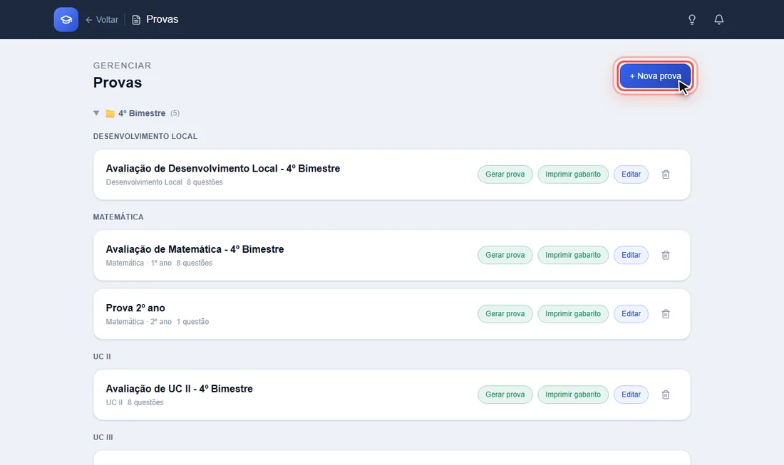The image size is (784, 465).
Task: Imprimir gabarito for Prova 2º ano
Action: point(573,313)
